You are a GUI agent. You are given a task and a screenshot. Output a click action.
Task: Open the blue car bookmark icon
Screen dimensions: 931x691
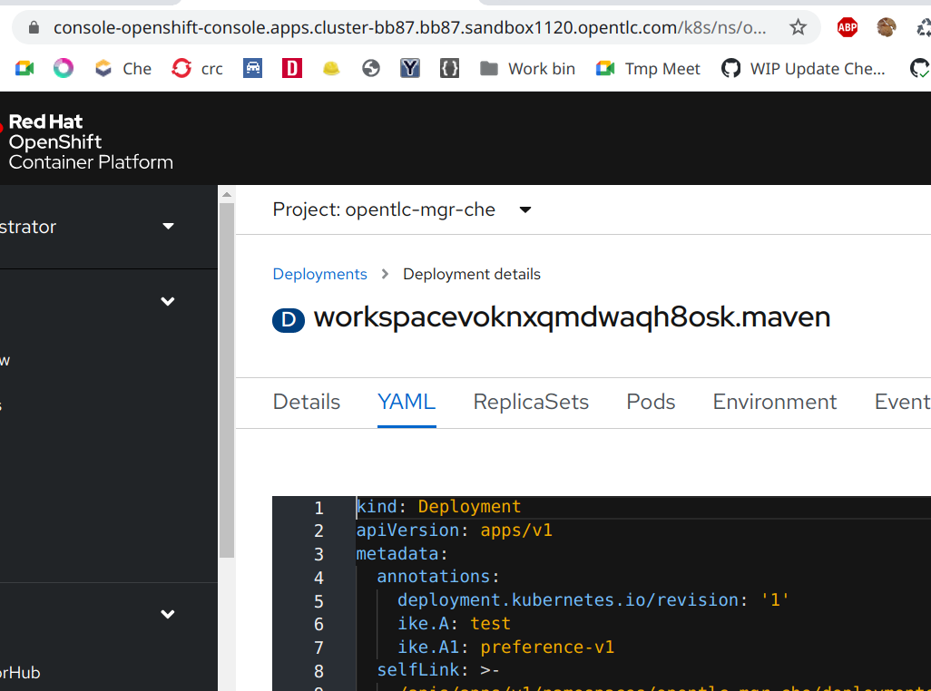(x=252, y=69)
